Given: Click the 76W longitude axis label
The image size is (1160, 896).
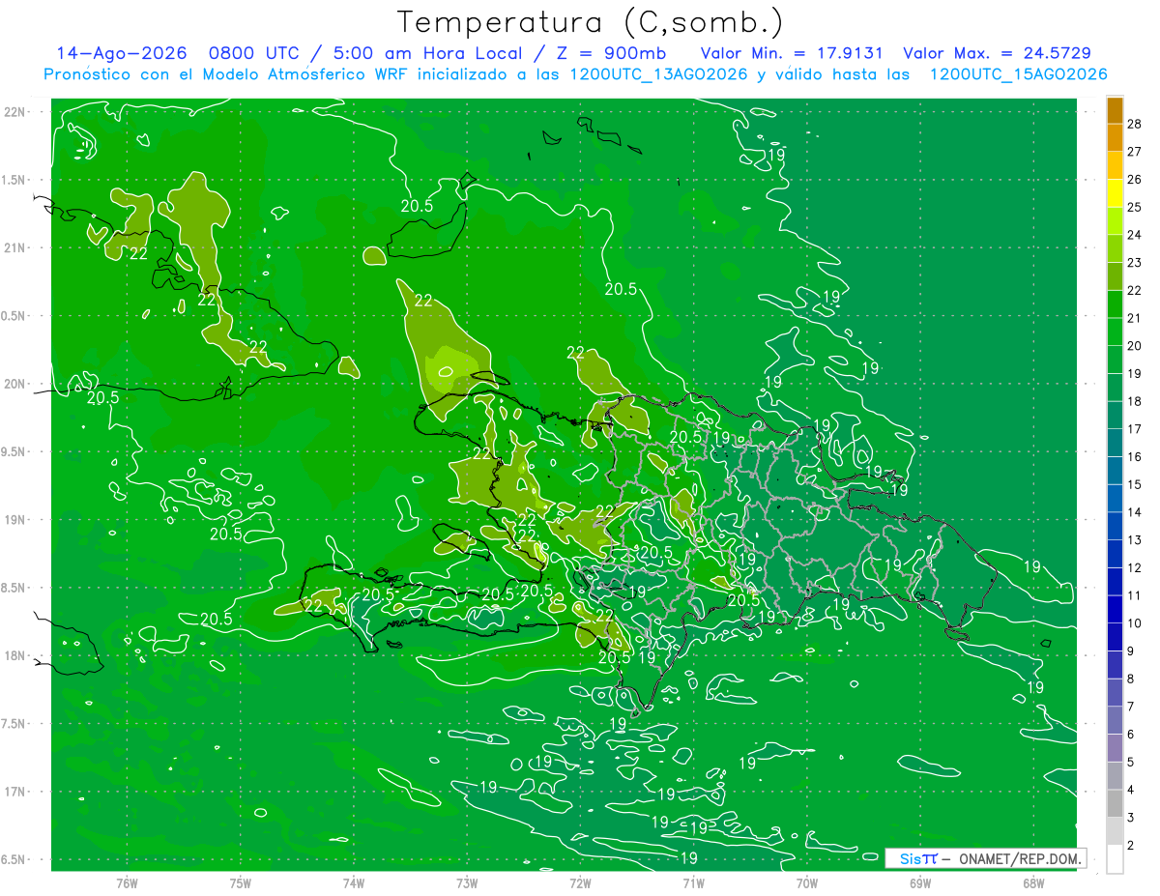Looking at the screenshot, I should [x=127, y=882].
